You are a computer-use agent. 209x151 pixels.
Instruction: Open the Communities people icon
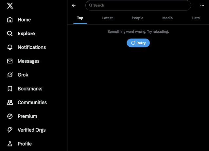pos(10,102)
